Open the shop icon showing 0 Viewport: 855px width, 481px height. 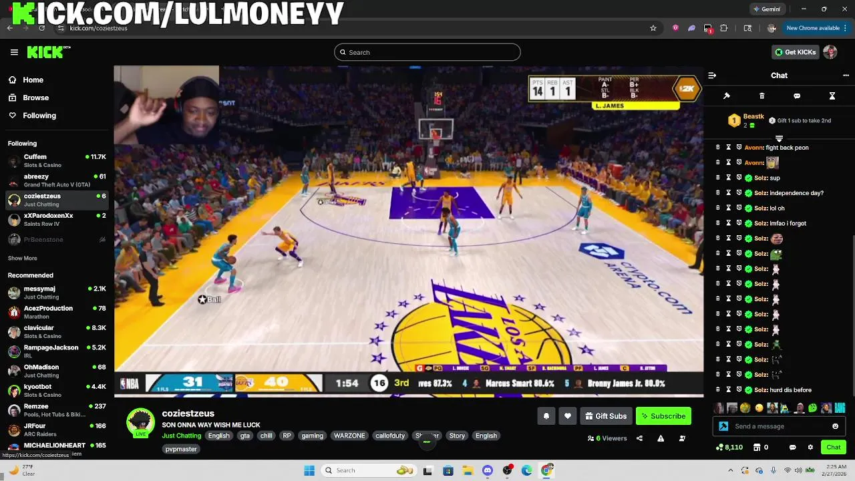pyautogui.click(x=761, y=447)
